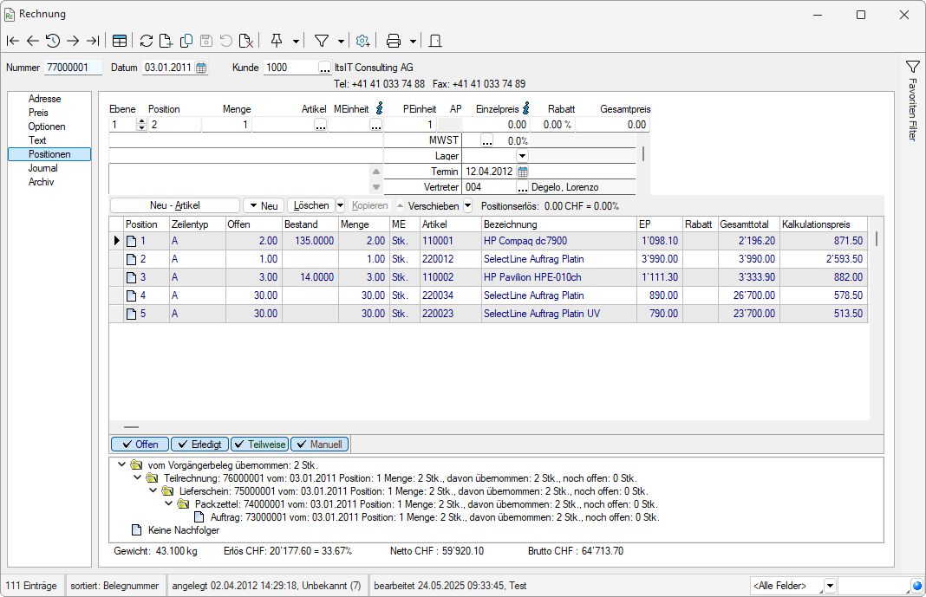The width and height of the screenshot is (926, 597).
Task: Click the Löschen button
Action: coord(310,206)
